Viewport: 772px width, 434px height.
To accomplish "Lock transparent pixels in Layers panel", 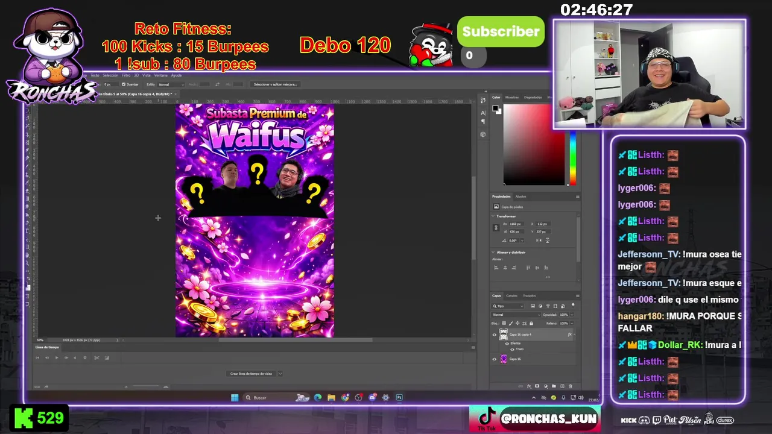I will pyautogui.click(x=504, y=324).
